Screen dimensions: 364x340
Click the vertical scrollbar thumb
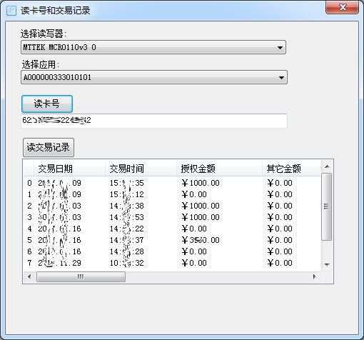327,206
